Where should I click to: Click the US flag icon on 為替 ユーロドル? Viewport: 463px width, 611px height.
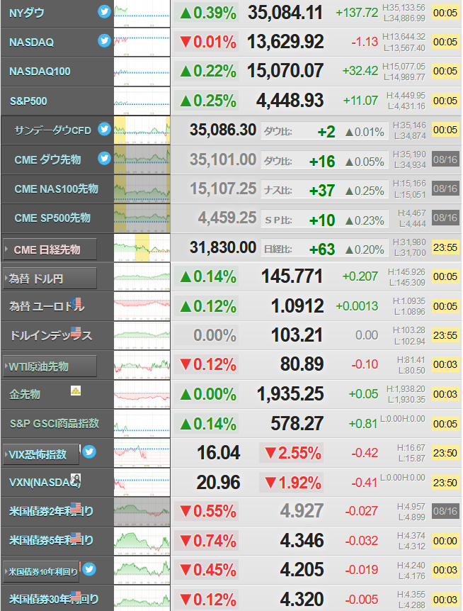[76, 303]
